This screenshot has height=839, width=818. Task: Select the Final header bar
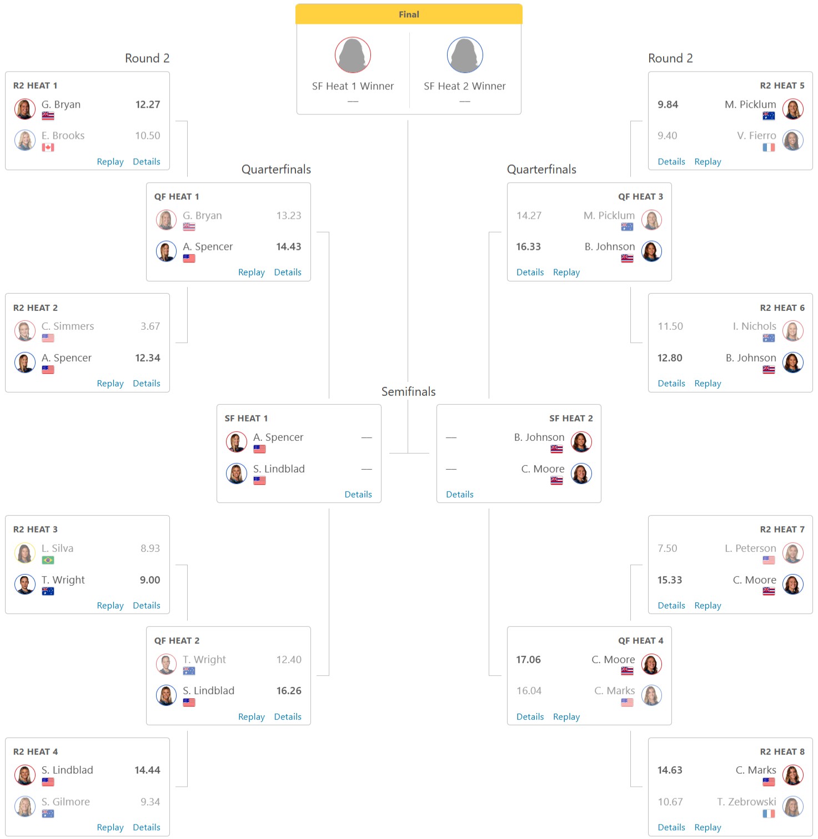409,14
